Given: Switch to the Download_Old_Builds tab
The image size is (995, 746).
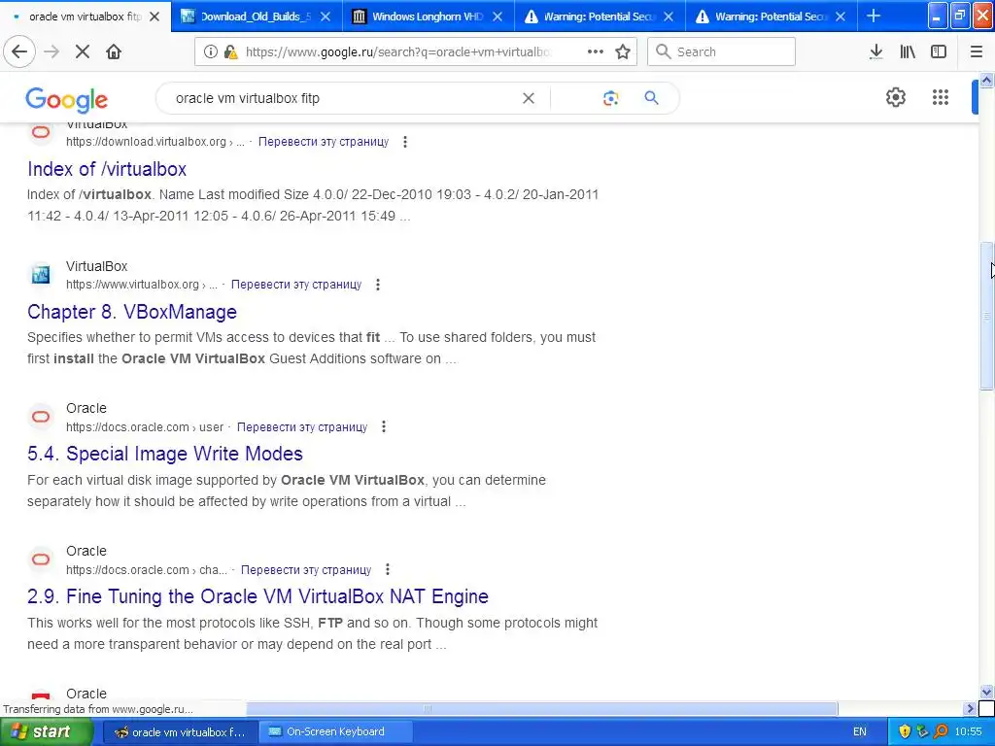Looking at the screenshot, I should click(257, 17).
